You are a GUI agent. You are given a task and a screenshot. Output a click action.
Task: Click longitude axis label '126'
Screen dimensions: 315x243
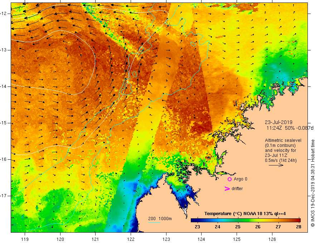click(x=272, y=239)
